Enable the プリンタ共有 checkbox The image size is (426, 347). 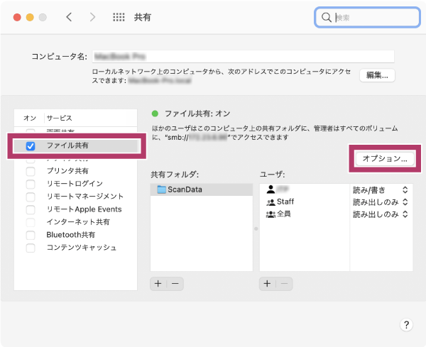31,171
